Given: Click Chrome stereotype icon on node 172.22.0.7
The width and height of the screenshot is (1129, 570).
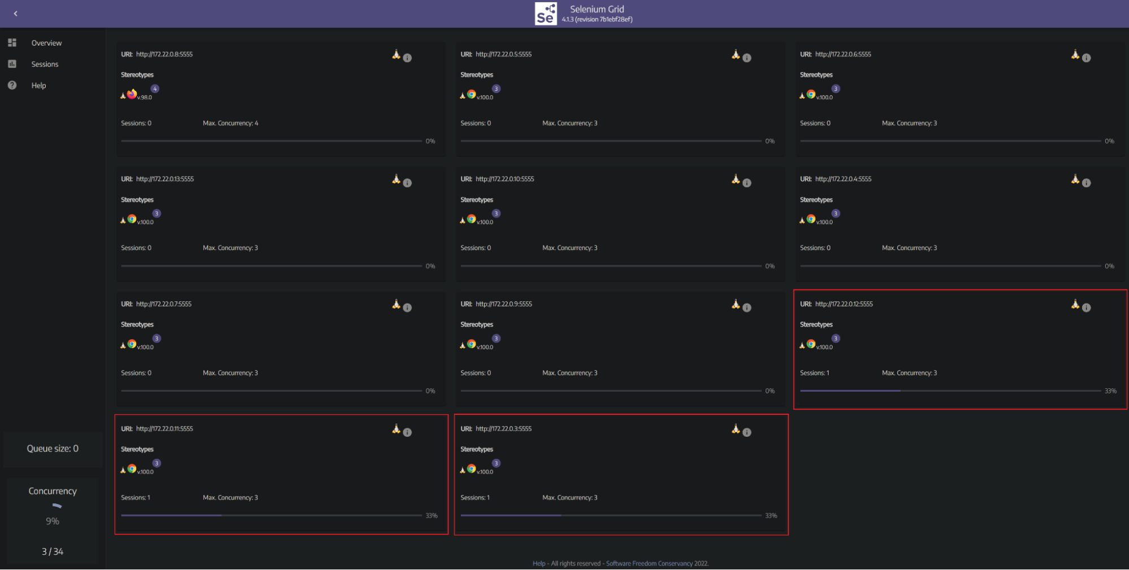Looking at the screenshot, I should coord(132,344).
